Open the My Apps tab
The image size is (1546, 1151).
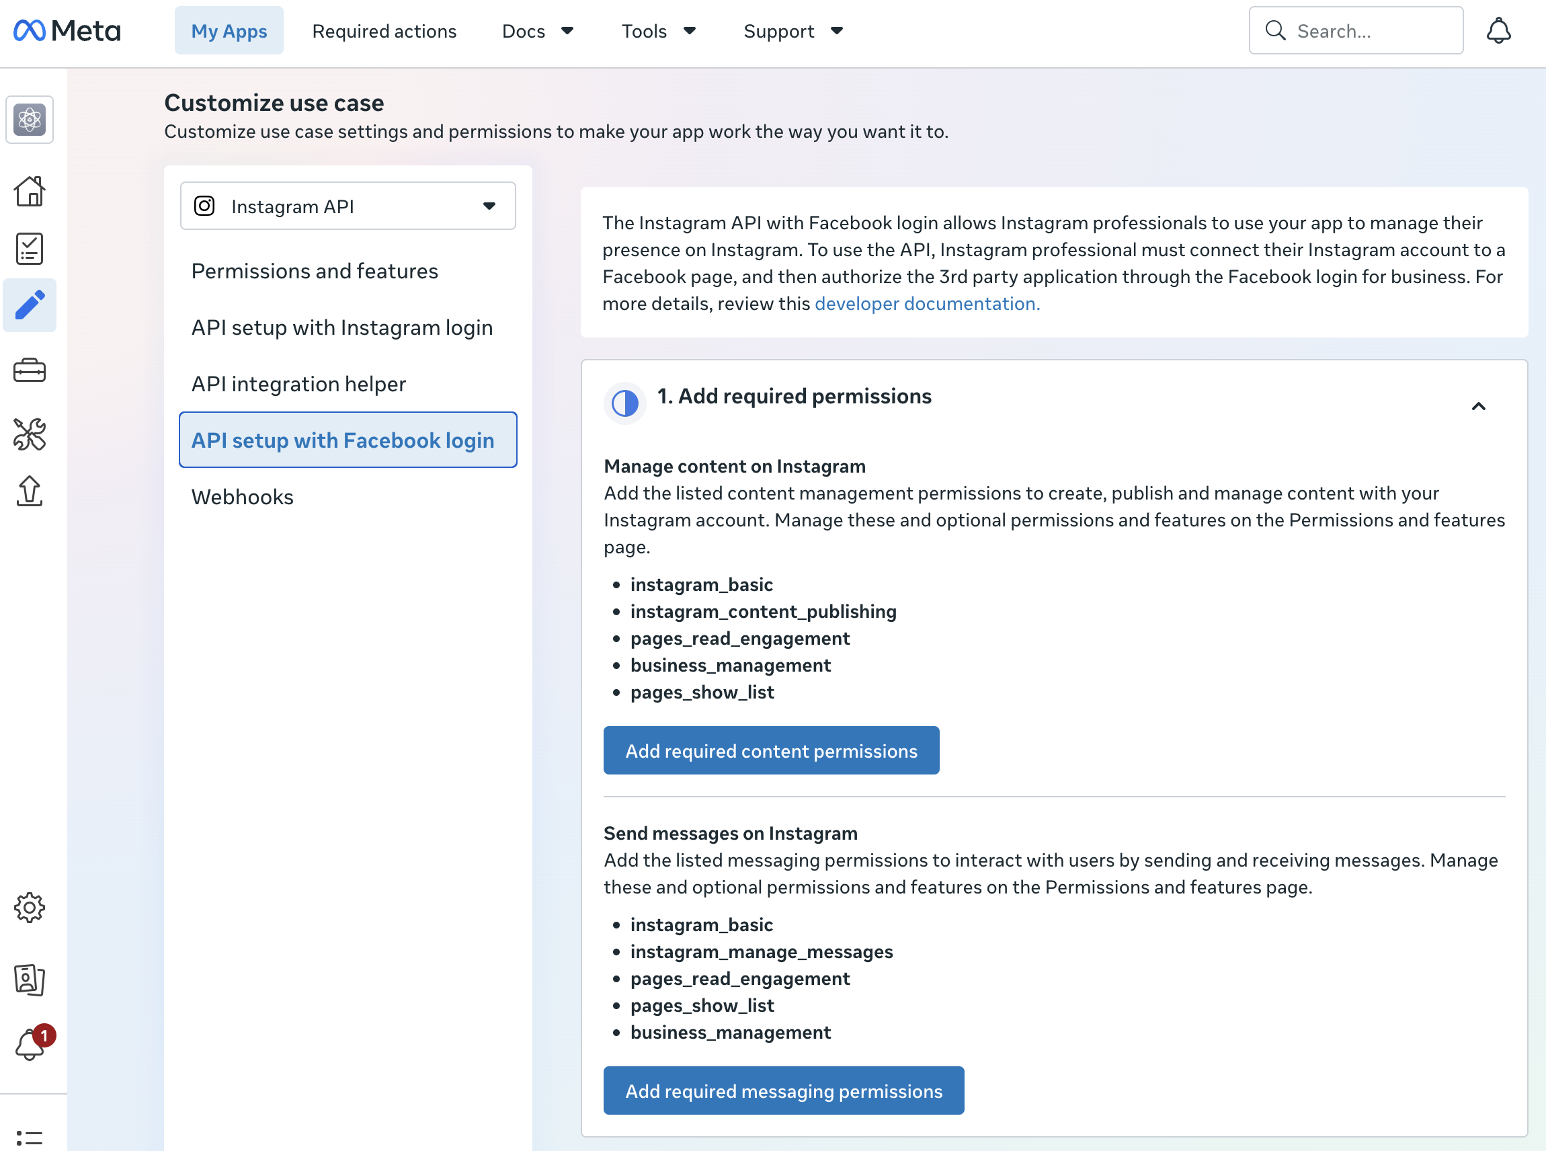(229, 31)
